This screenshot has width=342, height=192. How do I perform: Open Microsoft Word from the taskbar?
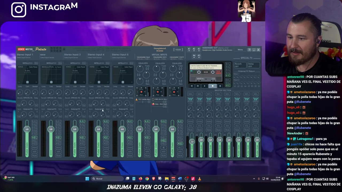click(x=180, y=179)
